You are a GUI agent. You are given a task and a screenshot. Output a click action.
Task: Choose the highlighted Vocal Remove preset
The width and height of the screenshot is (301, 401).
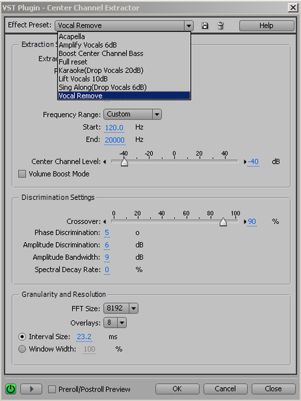click(x=124, y=96)
